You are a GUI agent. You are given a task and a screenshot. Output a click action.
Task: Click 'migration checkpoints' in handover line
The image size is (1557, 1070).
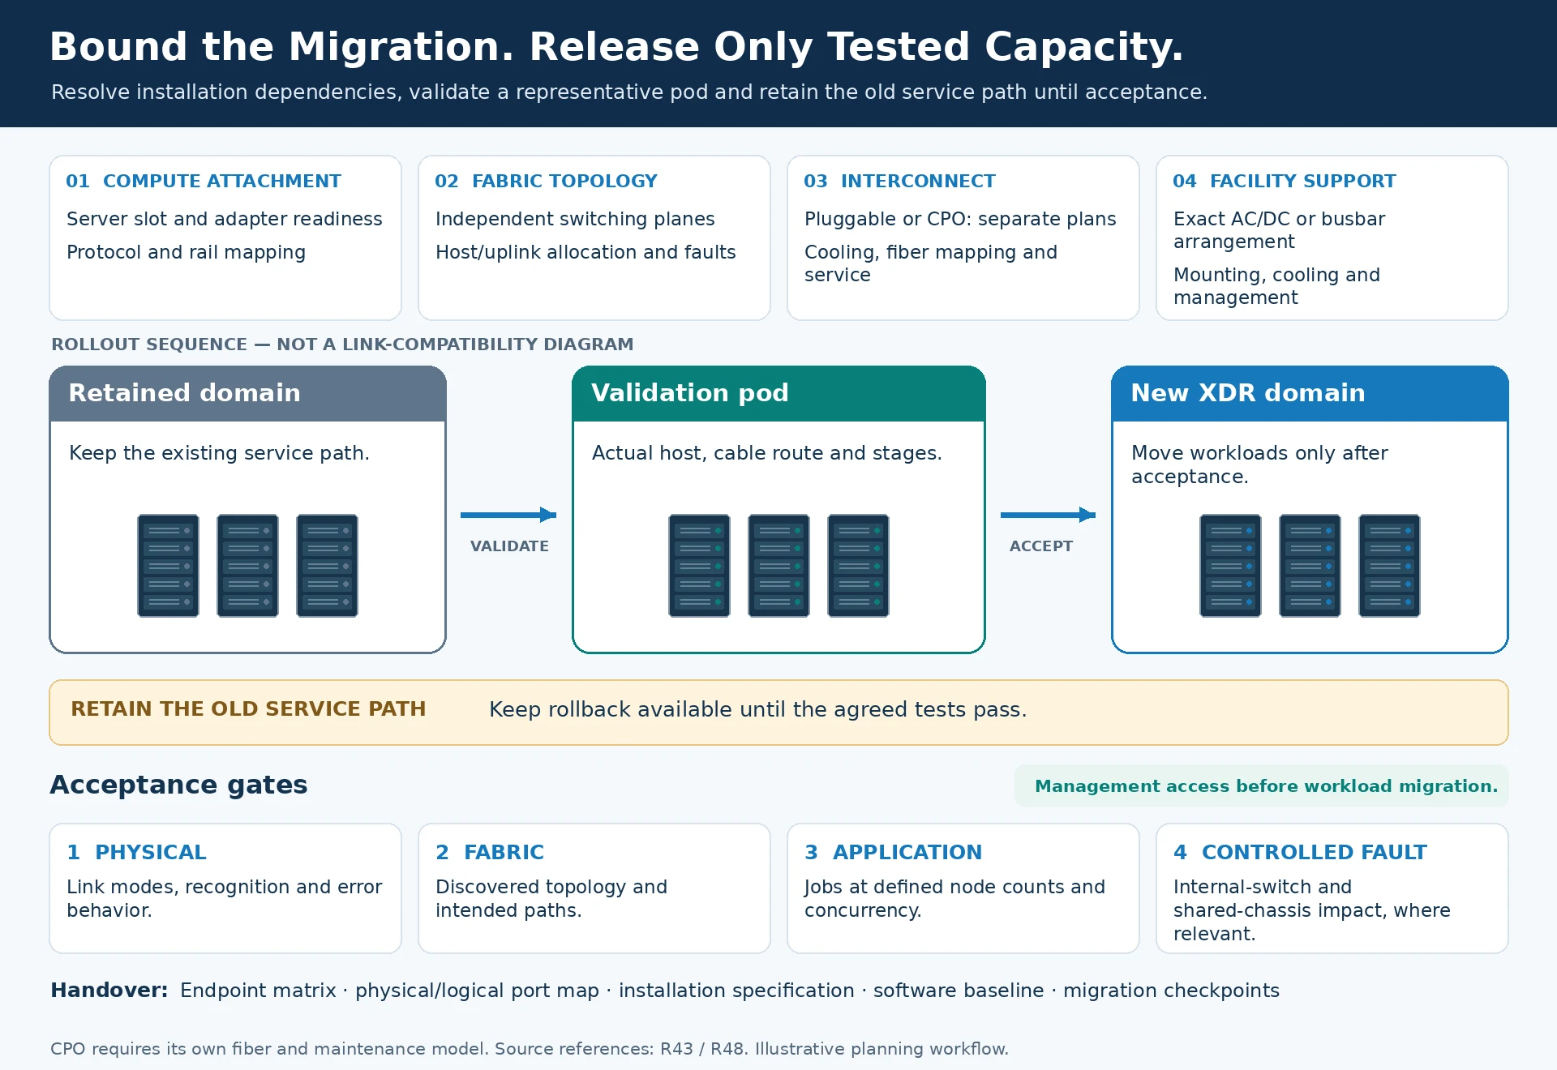coord(1171,991)
